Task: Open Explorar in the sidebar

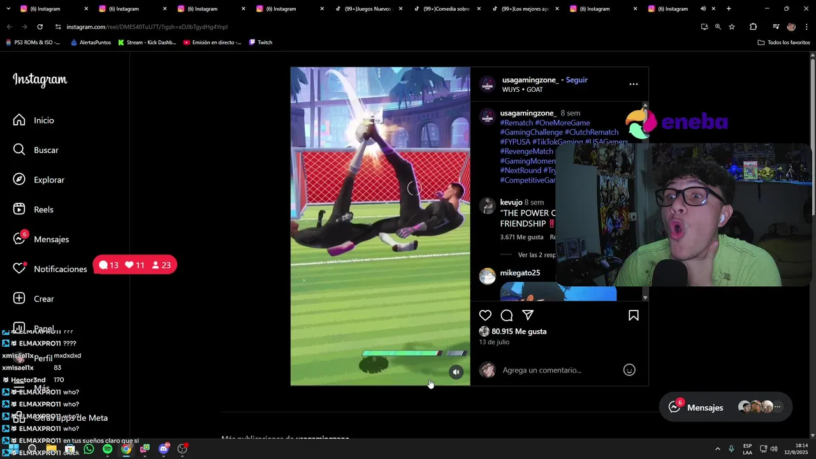Action: click(x=39, y=180)
